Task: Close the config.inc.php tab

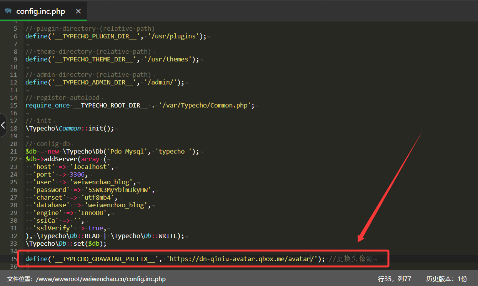Action: [78, 11]
